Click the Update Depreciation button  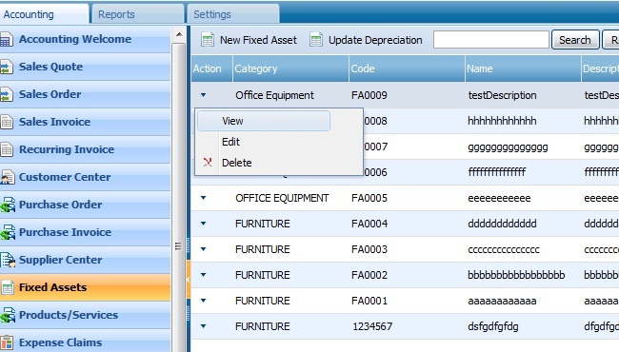367,40
